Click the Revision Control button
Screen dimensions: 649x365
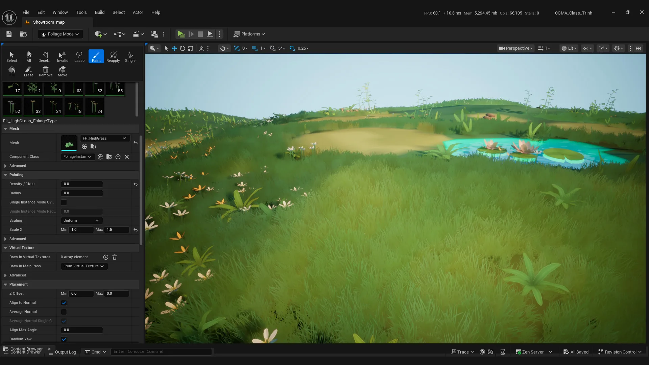(x=620, y=352)
